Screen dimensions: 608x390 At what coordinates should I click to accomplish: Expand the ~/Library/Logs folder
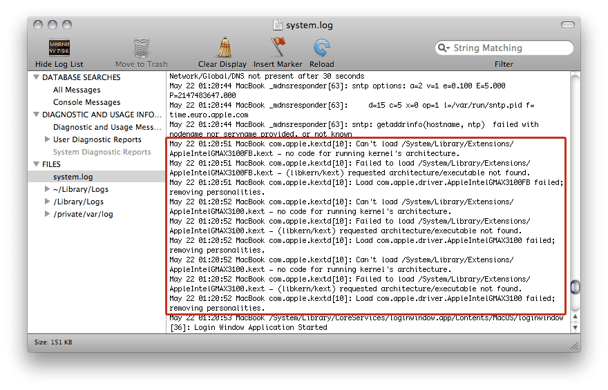click(47, 188)
